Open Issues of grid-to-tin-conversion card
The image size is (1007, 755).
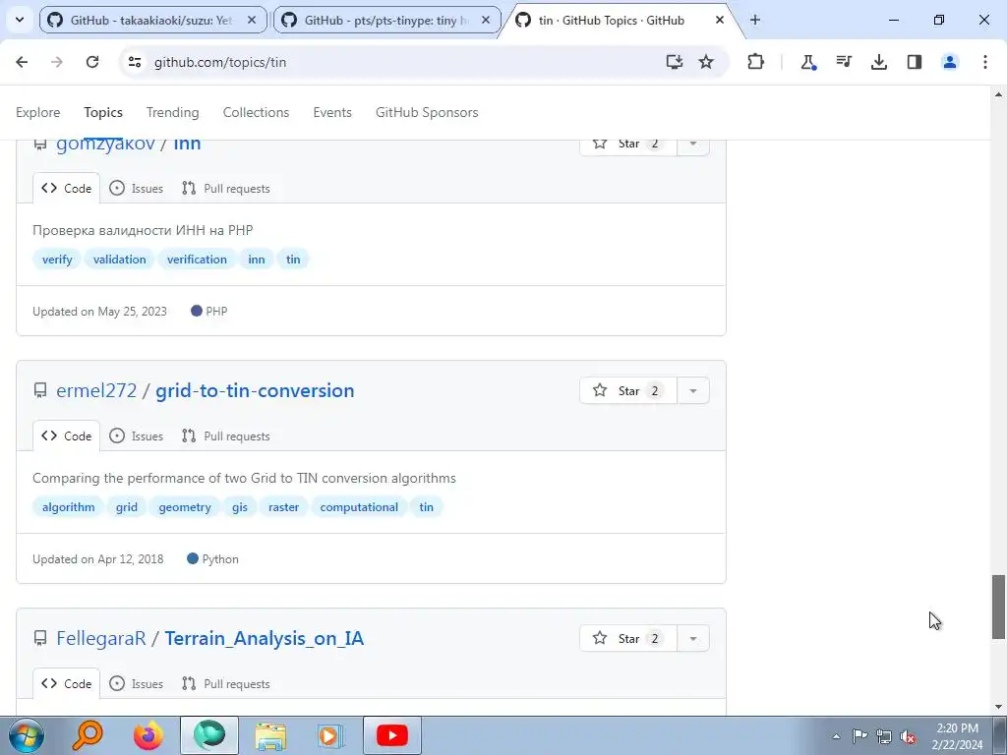point(136,436)
